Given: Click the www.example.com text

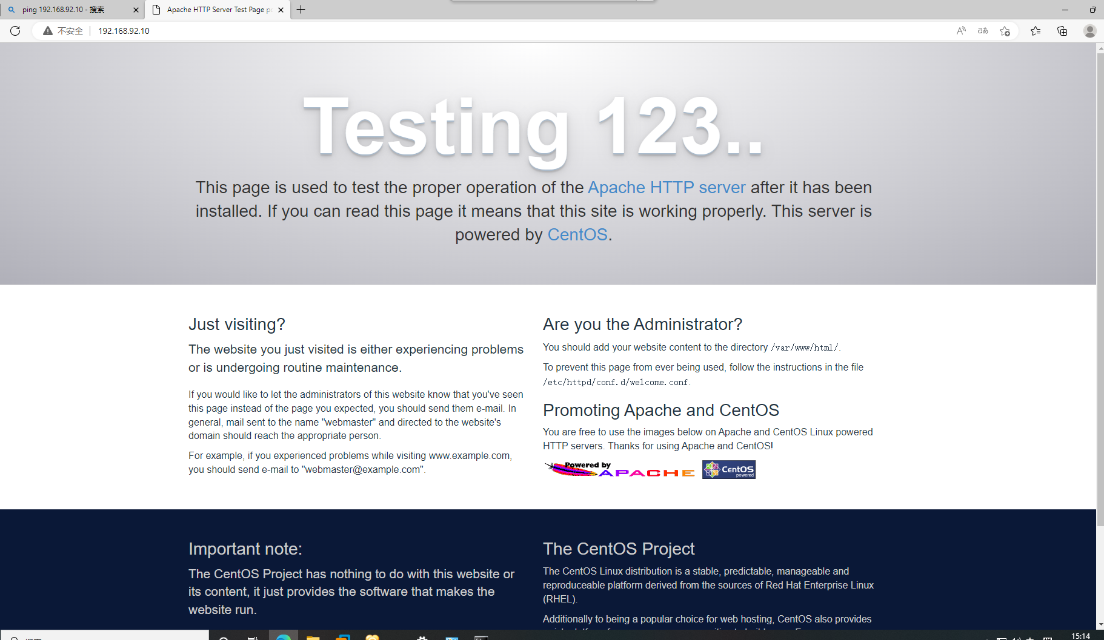Looking at the screenshot, I should coord(470,456).
